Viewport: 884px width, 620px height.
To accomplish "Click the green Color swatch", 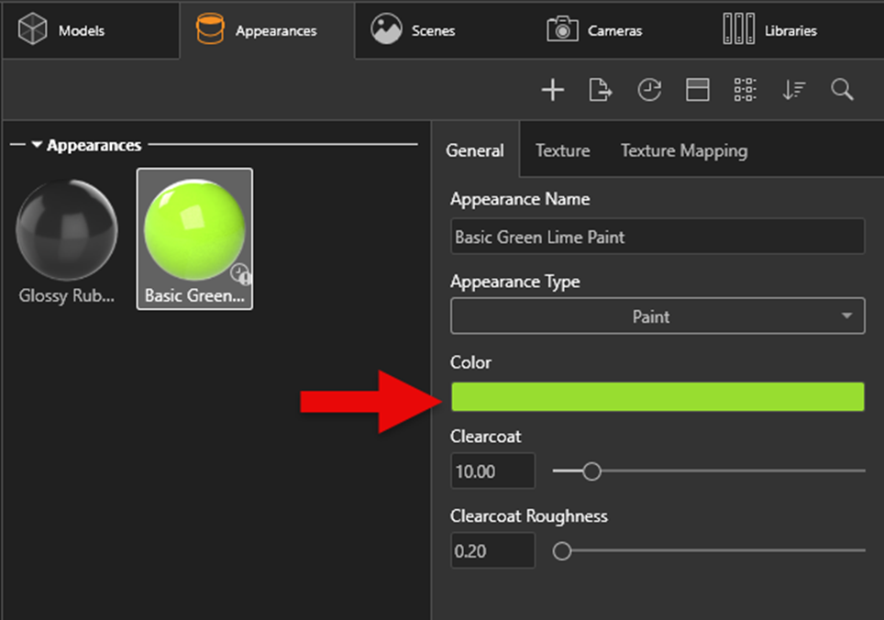I will [657, 396].
